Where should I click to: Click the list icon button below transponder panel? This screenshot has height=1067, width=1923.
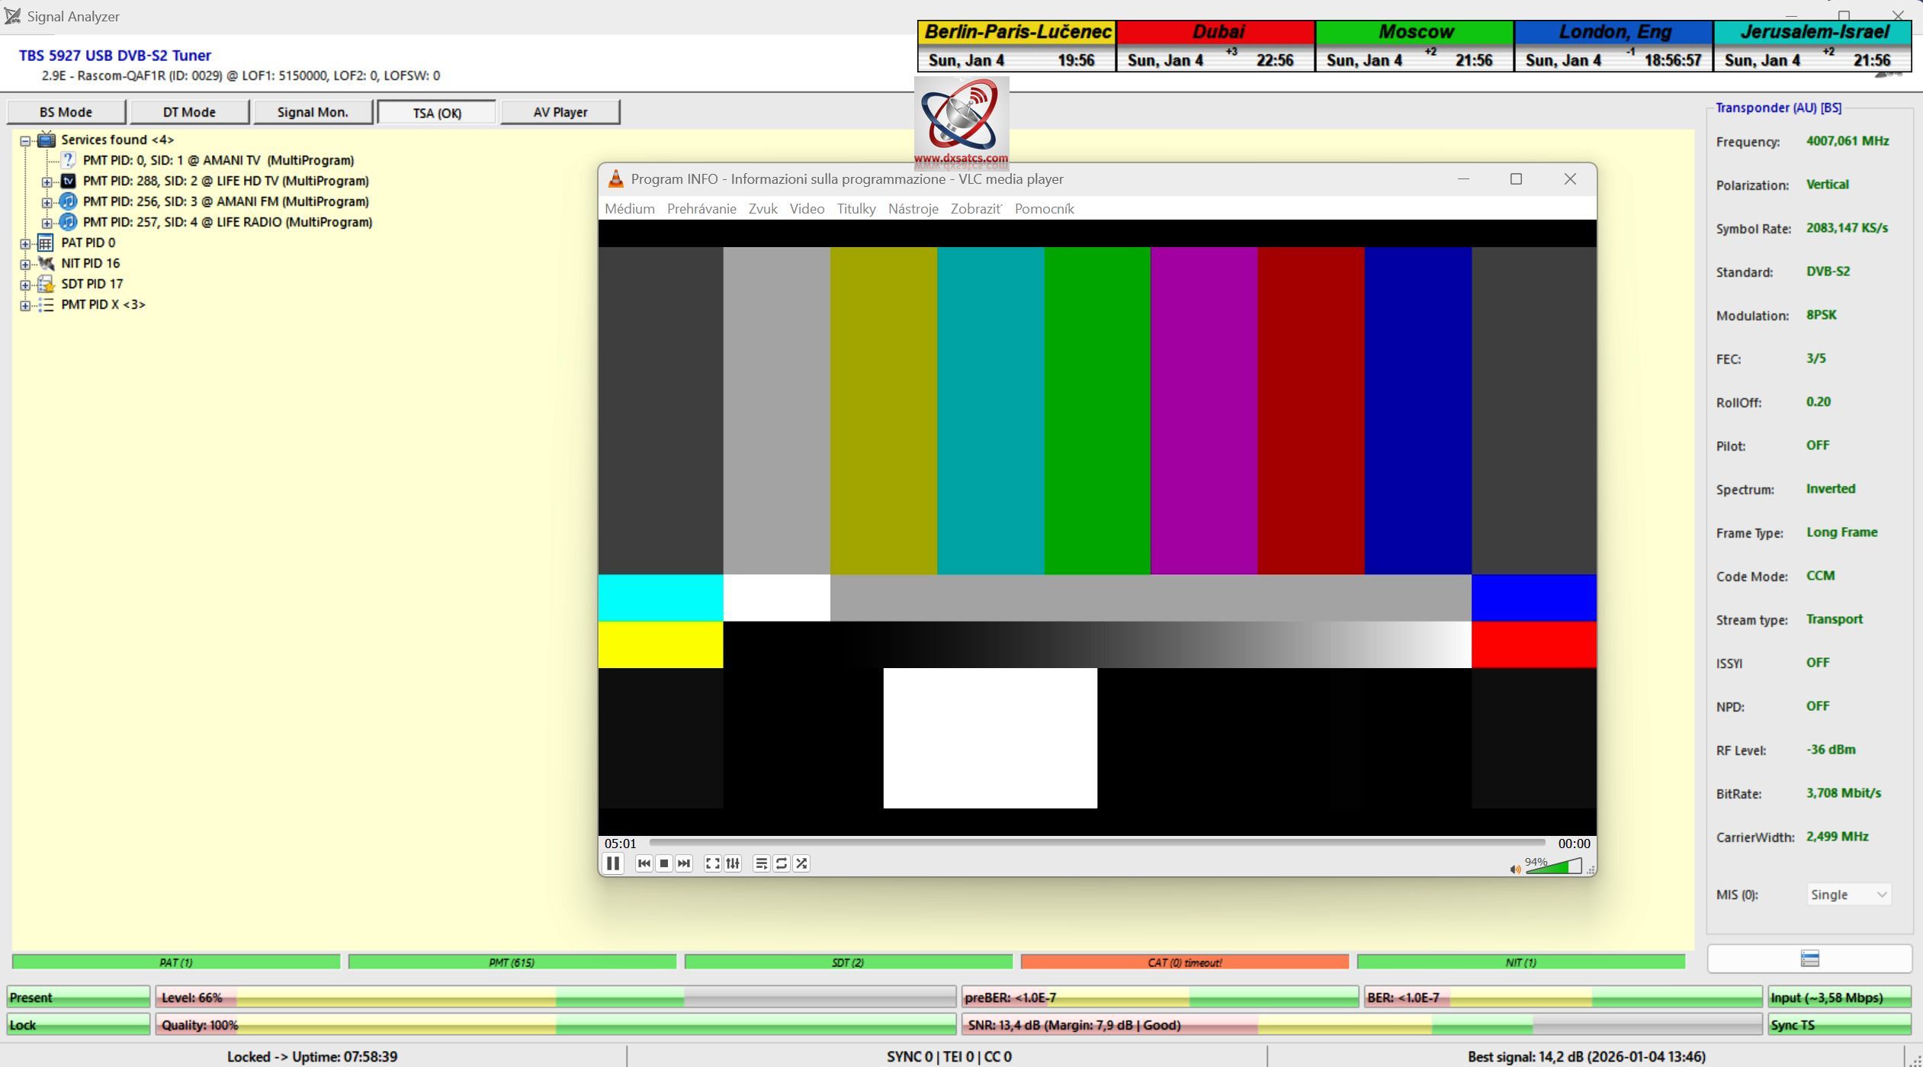coord(1809,959)
